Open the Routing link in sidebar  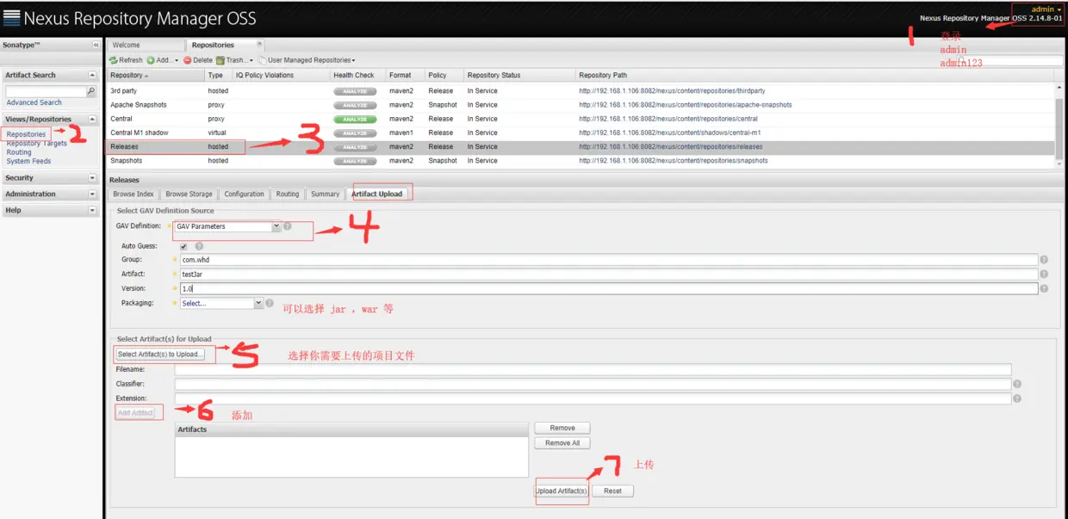(x=19, y=152)
